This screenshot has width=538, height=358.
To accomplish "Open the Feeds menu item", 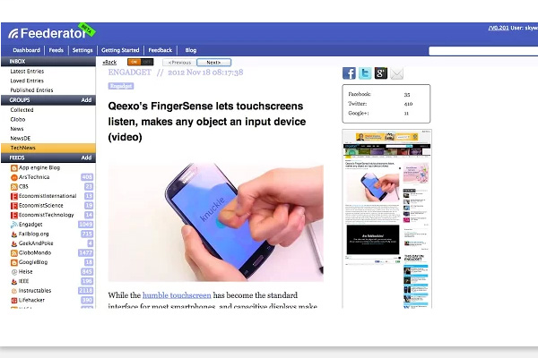I will point(56,50).
